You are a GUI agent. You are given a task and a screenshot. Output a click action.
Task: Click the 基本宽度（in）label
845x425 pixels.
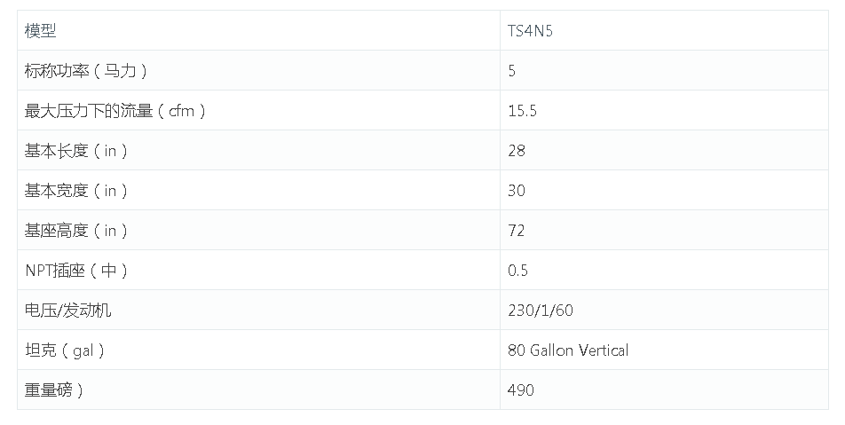point(76,190)
